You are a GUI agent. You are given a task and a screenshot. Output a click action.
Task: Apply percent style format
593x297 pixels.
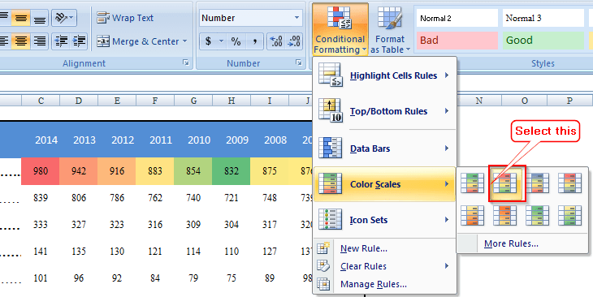[x=236, y=41]
